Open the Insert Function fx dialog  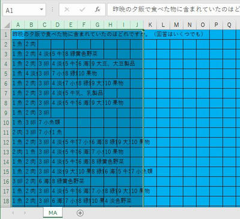click(97, 10)
